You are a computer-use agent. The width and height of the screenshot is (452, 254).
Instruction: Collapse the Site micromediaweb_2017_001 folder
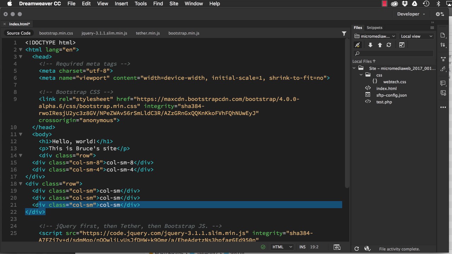(354, 68)
